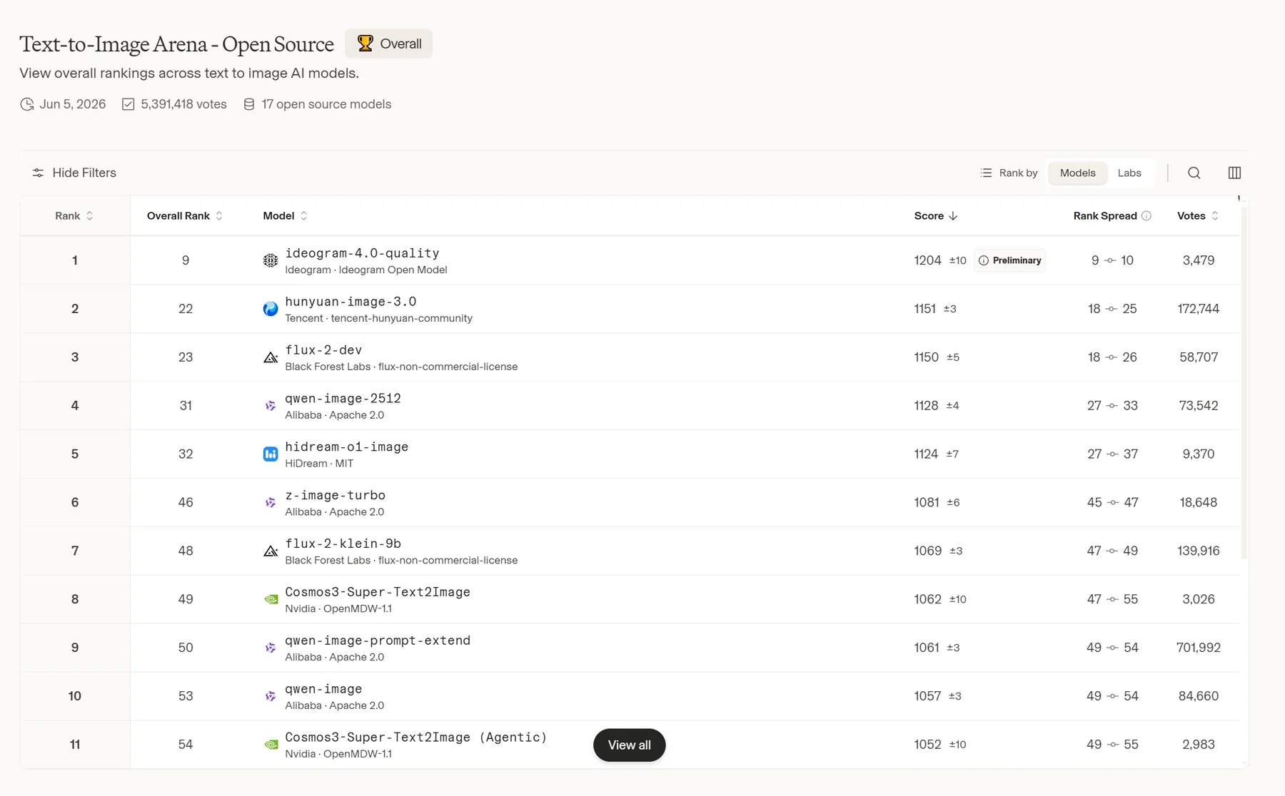This screenshot has height=796, width=1285.
Task: Click the overall rank 46 cell
Action: pos(186,503)
